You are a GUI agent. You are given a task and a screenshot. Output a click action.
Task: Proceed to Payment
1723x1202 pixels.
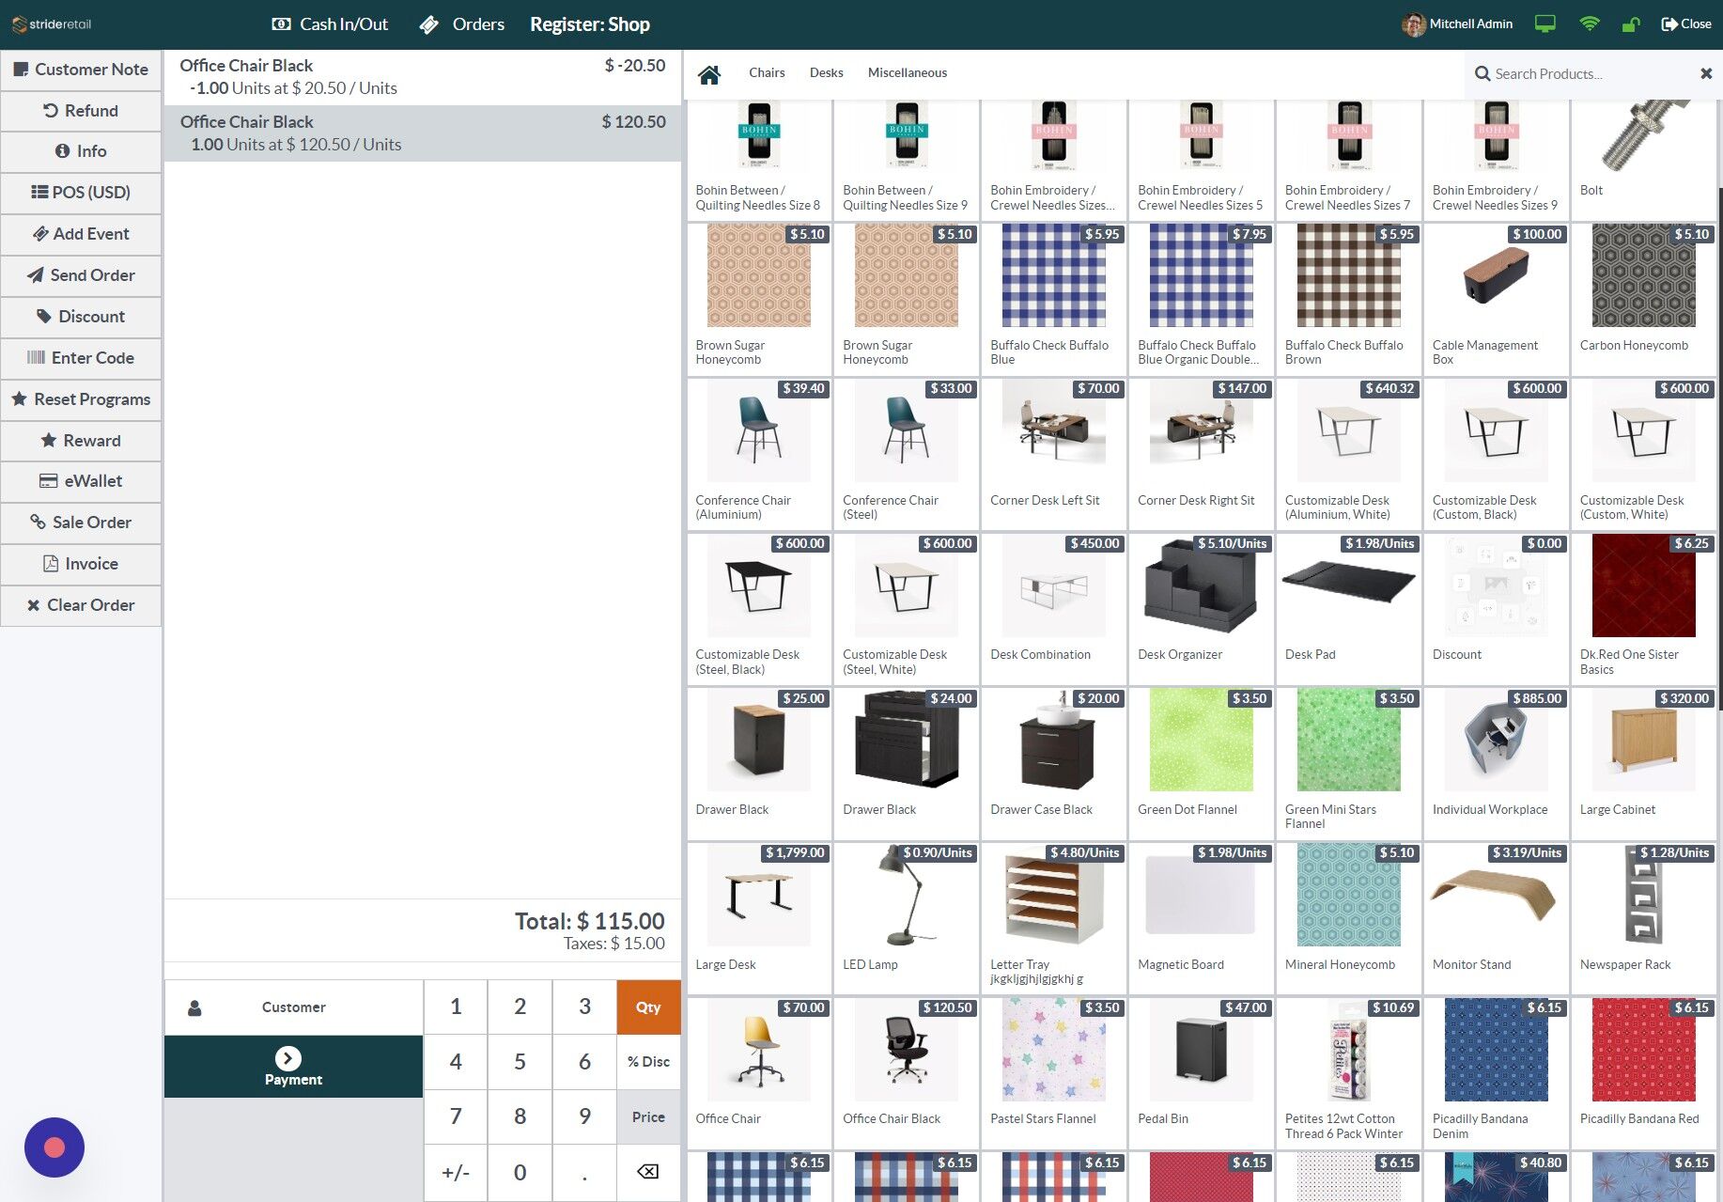pos(293,1067)
